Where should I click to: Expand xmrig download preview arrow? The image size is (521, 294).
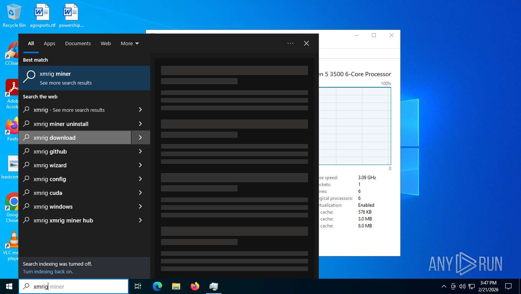click(141, 137)
